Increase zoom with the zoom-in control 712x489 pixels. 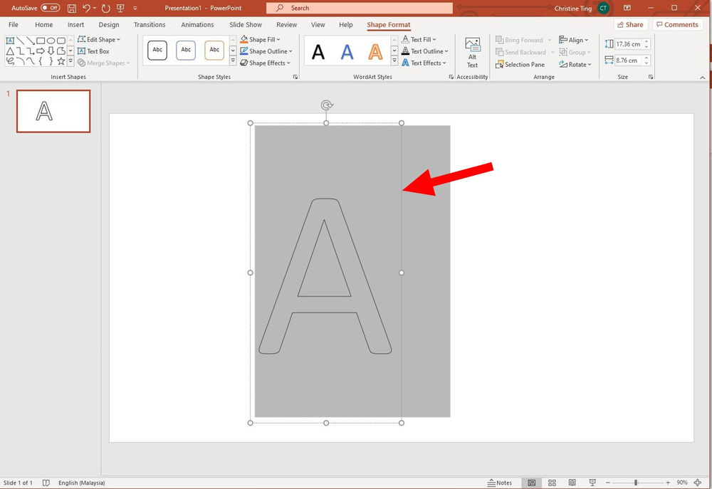669,482
